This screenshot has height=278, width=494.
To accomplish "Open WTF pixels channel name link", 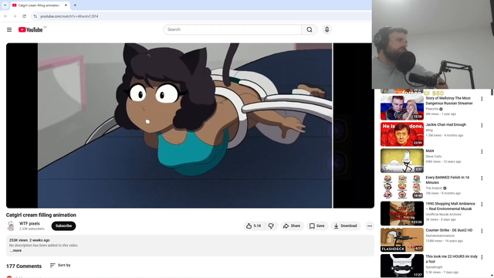I will tap(29, 223).
